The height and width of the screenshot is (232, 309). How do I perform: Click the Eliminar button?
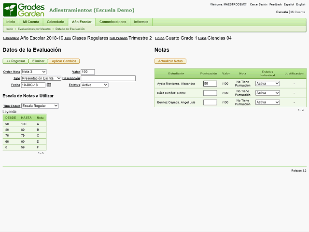coord(38,61)
